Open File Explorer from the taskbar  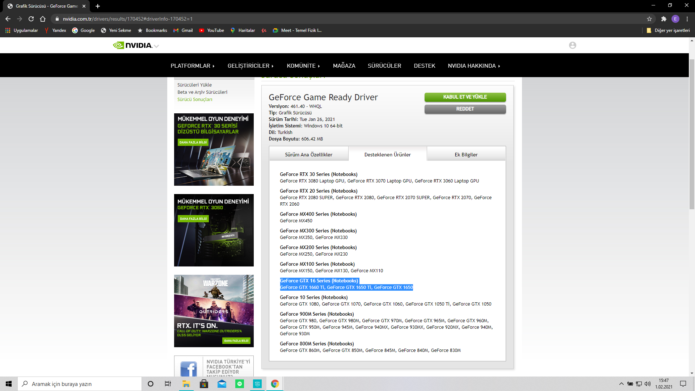(x=186, y=384)
